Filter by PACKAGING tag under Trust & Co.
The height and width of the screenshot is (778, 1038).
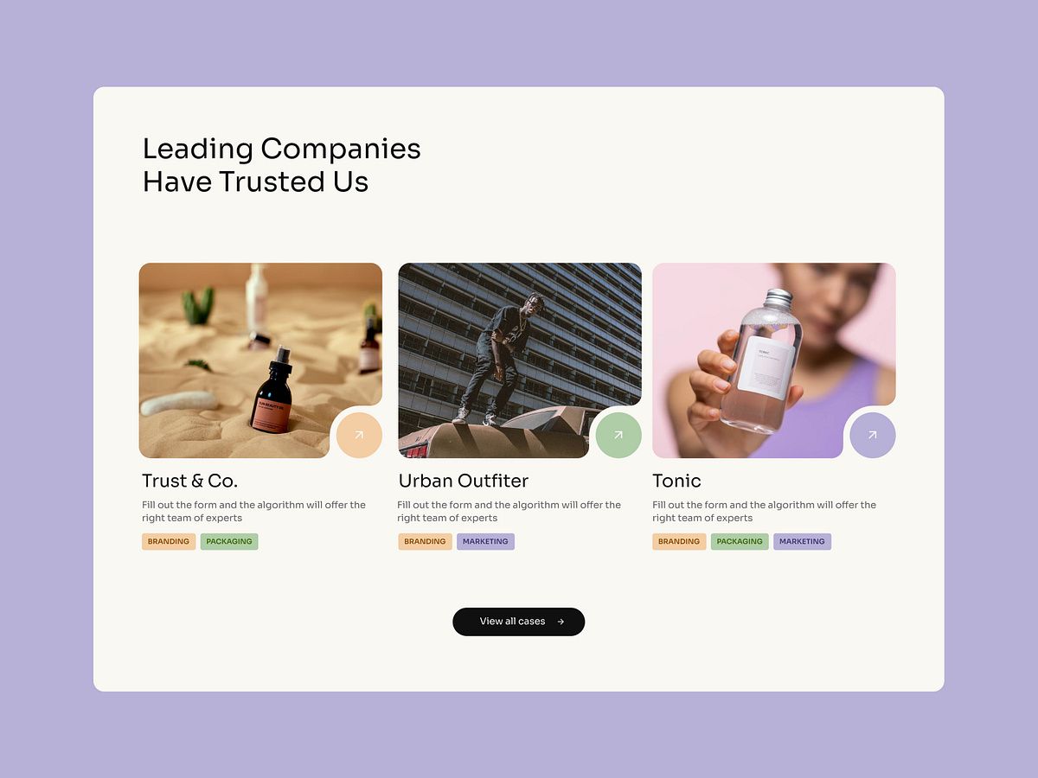pos(229,542)
